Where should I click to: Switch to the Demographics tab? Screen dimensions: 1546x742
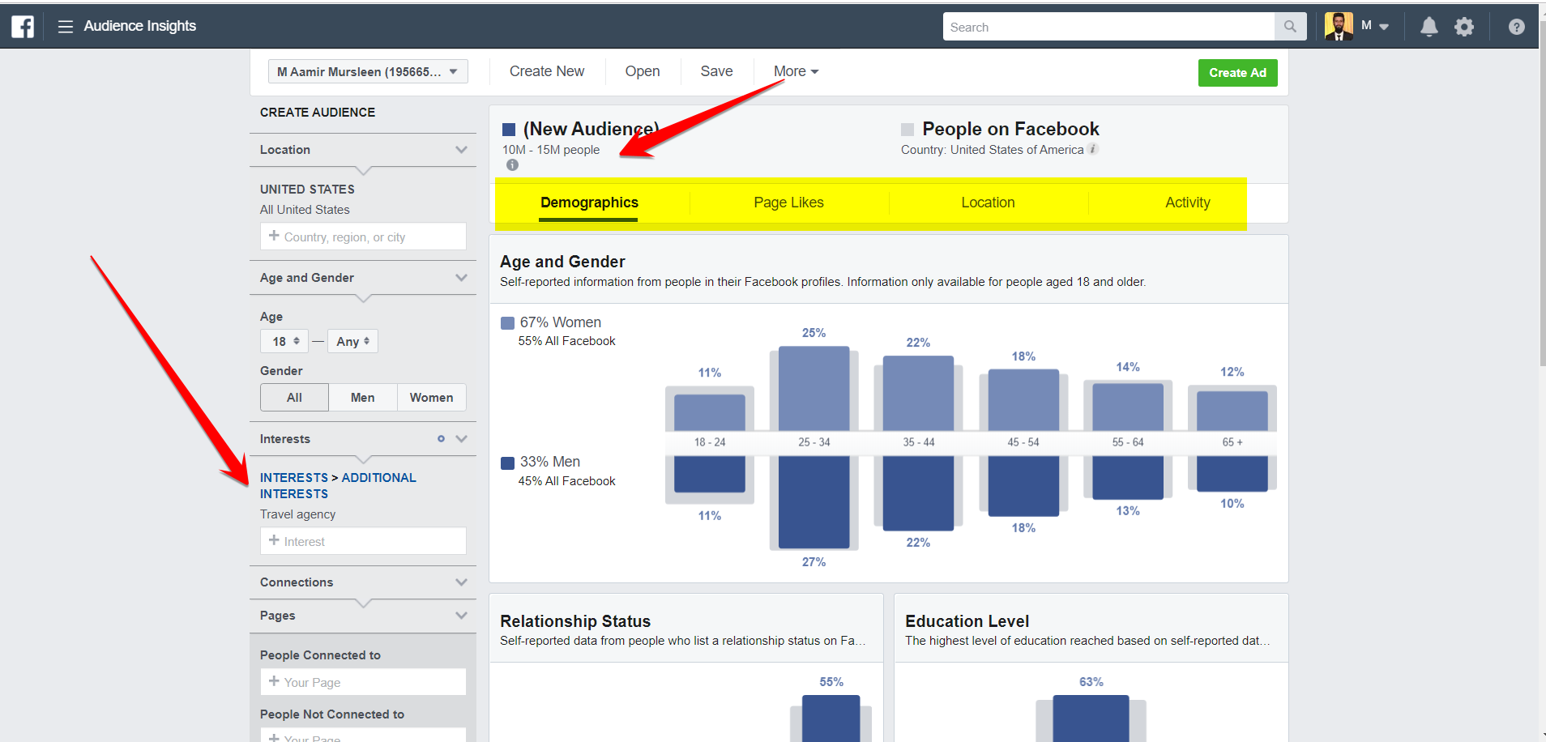coord(589,203)
